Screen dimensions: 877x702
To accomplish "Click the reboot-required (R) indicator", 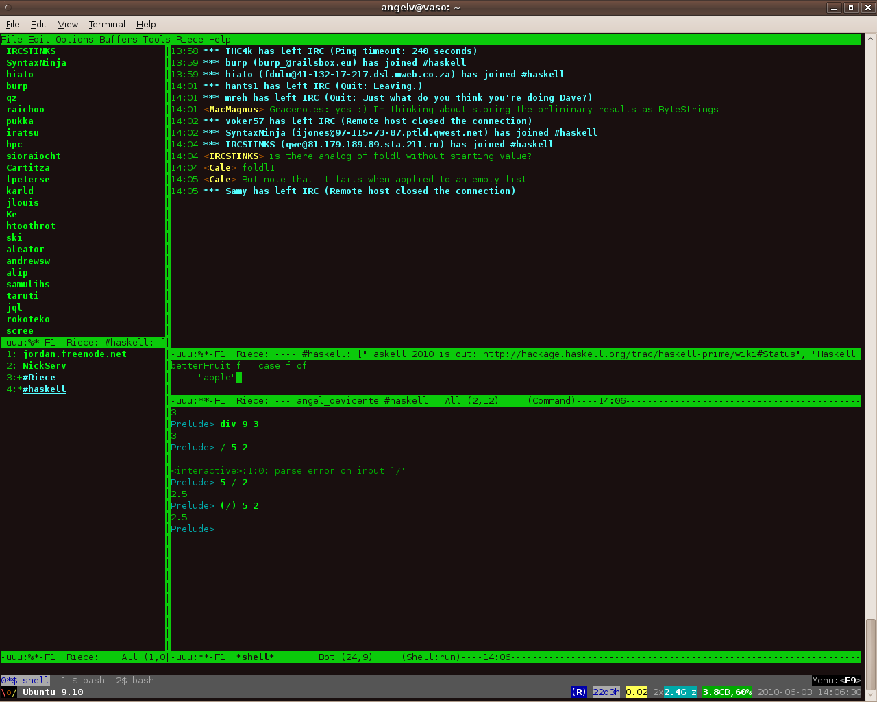I will (x=579, y=692).
